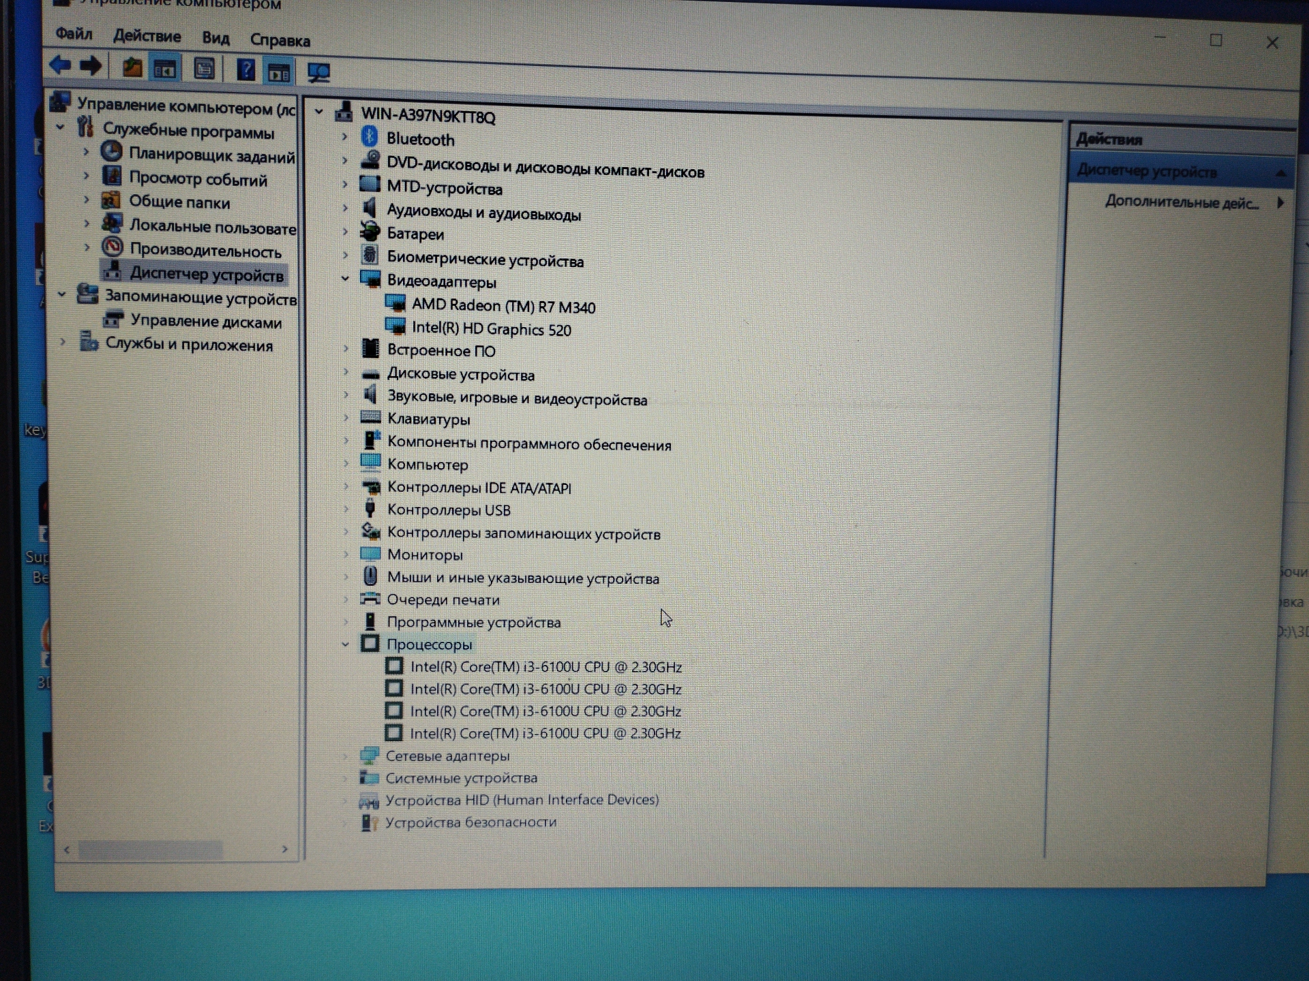Open Дополнительные действия submenu
Viewport: 1309px width, 981px height.
pyautogui.click(x=1182, y=202)
